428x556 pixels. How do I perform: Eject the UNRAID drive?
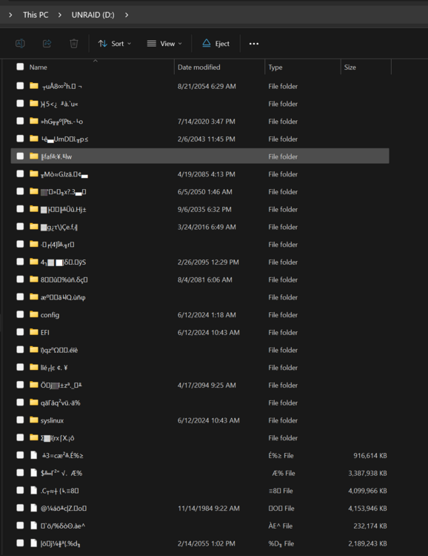click(x=215, y=44)
